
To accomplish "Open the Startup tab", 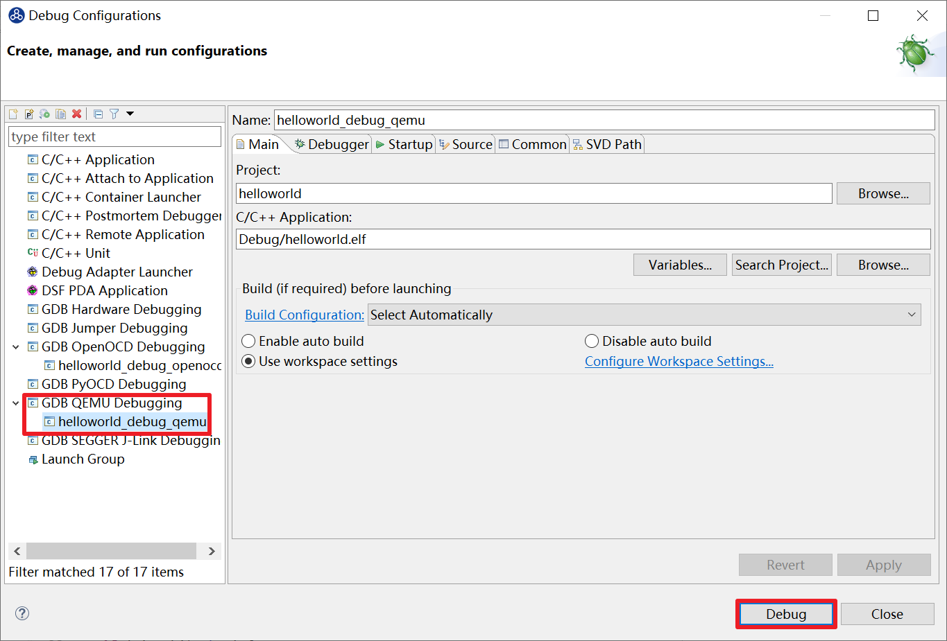I will click(404, 144).
